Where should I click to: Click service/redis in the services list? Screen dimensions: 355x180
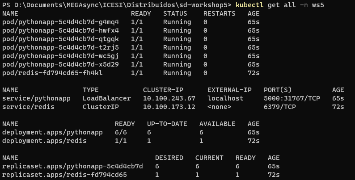click(28, 107)
